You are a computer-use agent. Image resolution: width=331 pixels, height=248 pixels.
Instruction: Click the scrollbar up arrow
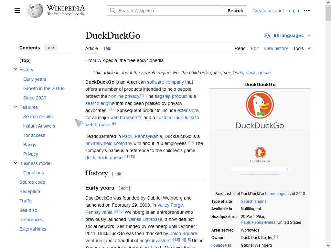pyautogui.click(x=328, y=2)
